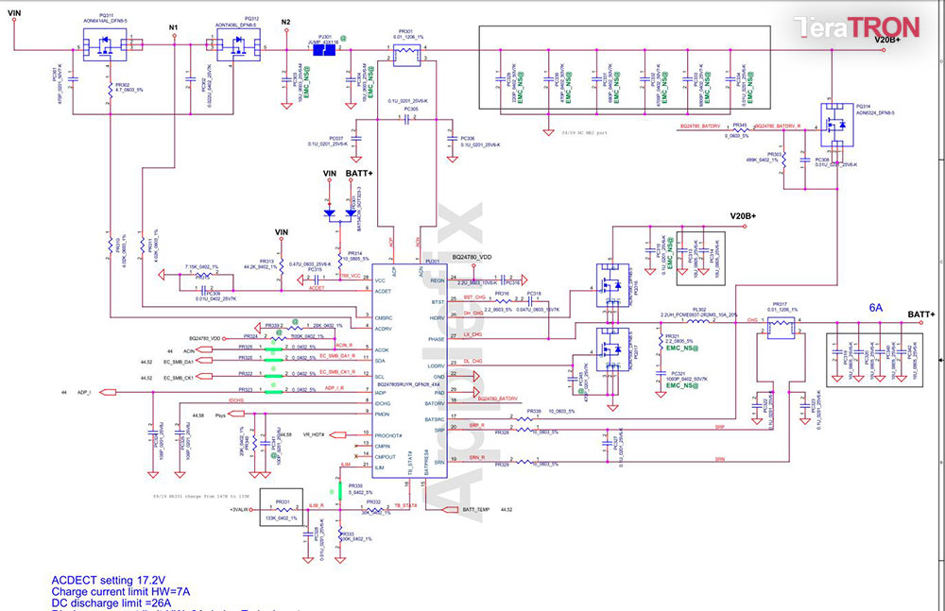945x611 pixels.
Task: Click the IDCHG pin label
Action: click(x=383, y=404)
